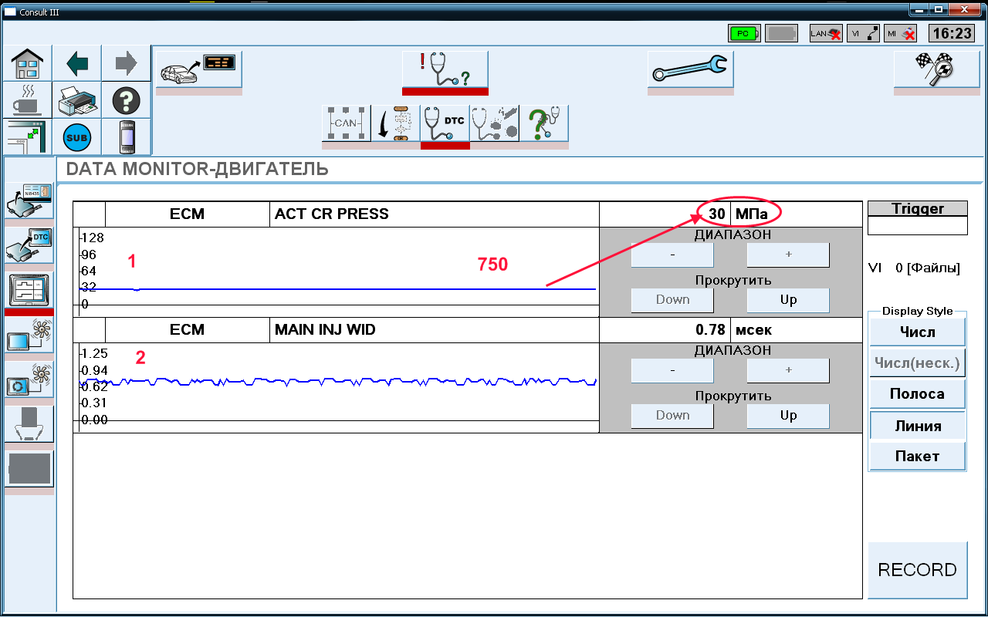Viewport: 988px width, 617px height.
Task: Open the wrench repair icon
Action: click(x=690, y=70)
